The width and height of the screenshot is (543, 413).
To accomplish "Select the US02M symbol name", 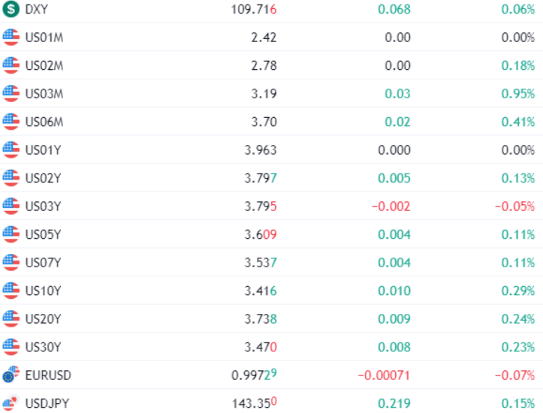I will (44, 66).
